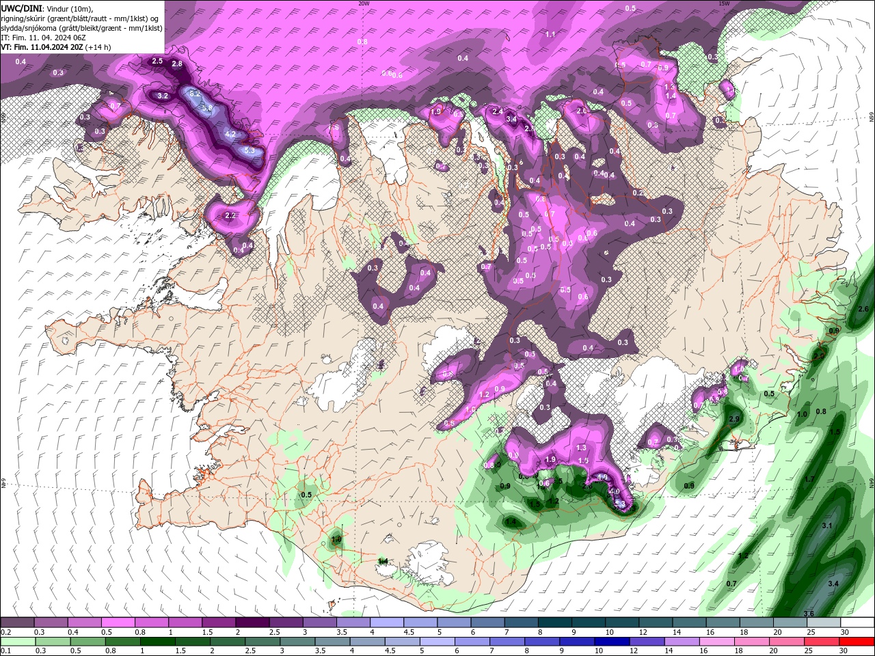Click the deep blue rain swatch between 10 and 12
This screenshot has width=875, height=656.
(611, 642)
